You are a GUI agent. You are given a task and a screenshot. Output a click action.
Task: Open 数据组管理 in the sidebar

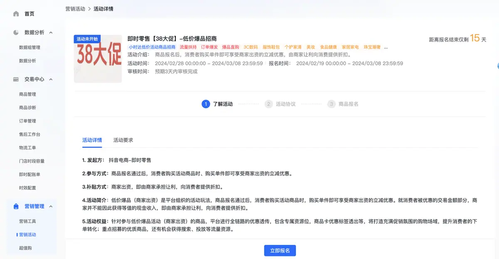tap(30, 47)
